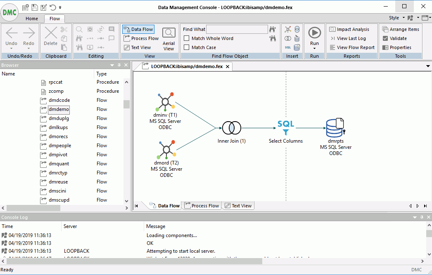
Task: Click the New document quick-access icon
Action: 25,7
